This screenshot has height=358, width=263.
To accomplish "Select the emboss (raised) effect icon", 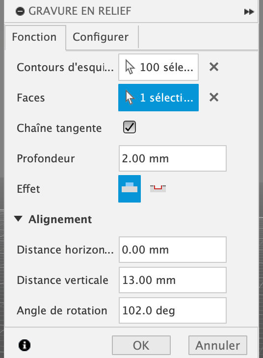I will [x=130, y=189].
